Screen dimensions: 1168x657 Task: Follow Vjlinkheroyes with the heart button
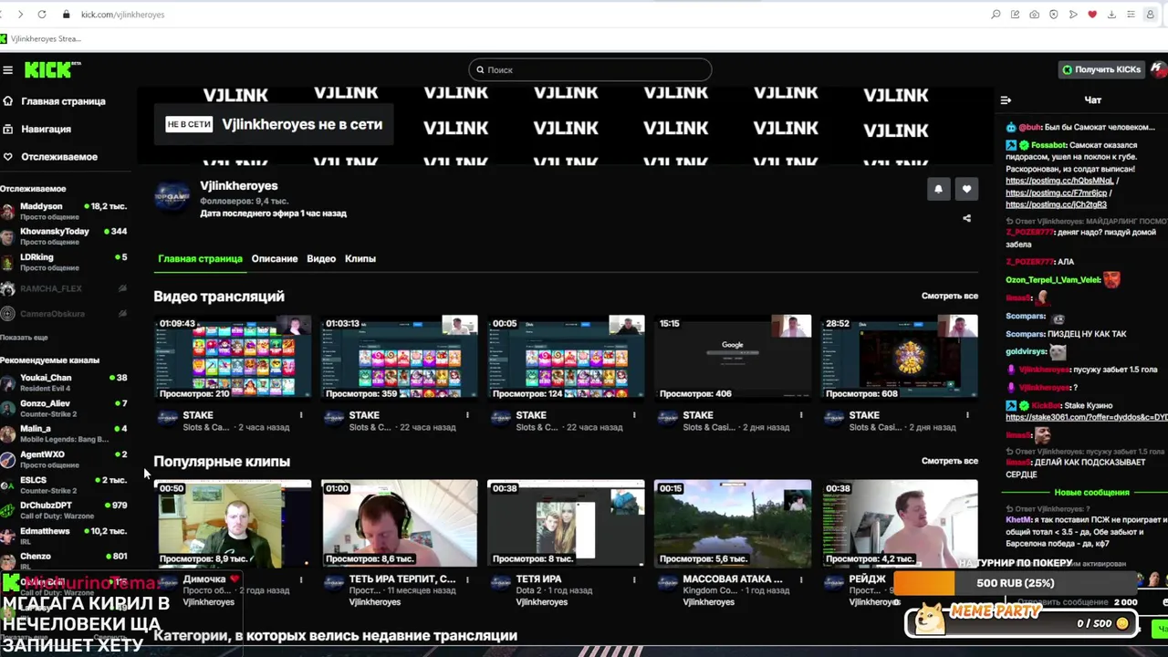pyautogui.click(x=966, y=189)
